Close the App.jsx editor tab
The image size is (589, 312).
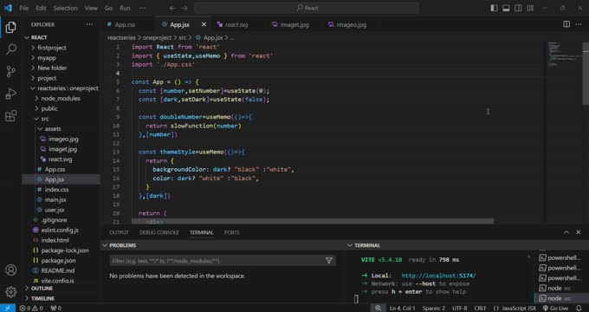204,24
